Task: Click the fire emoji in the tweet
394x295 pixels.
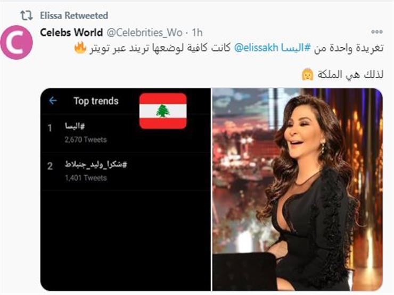Action: (x=80, y=48)
